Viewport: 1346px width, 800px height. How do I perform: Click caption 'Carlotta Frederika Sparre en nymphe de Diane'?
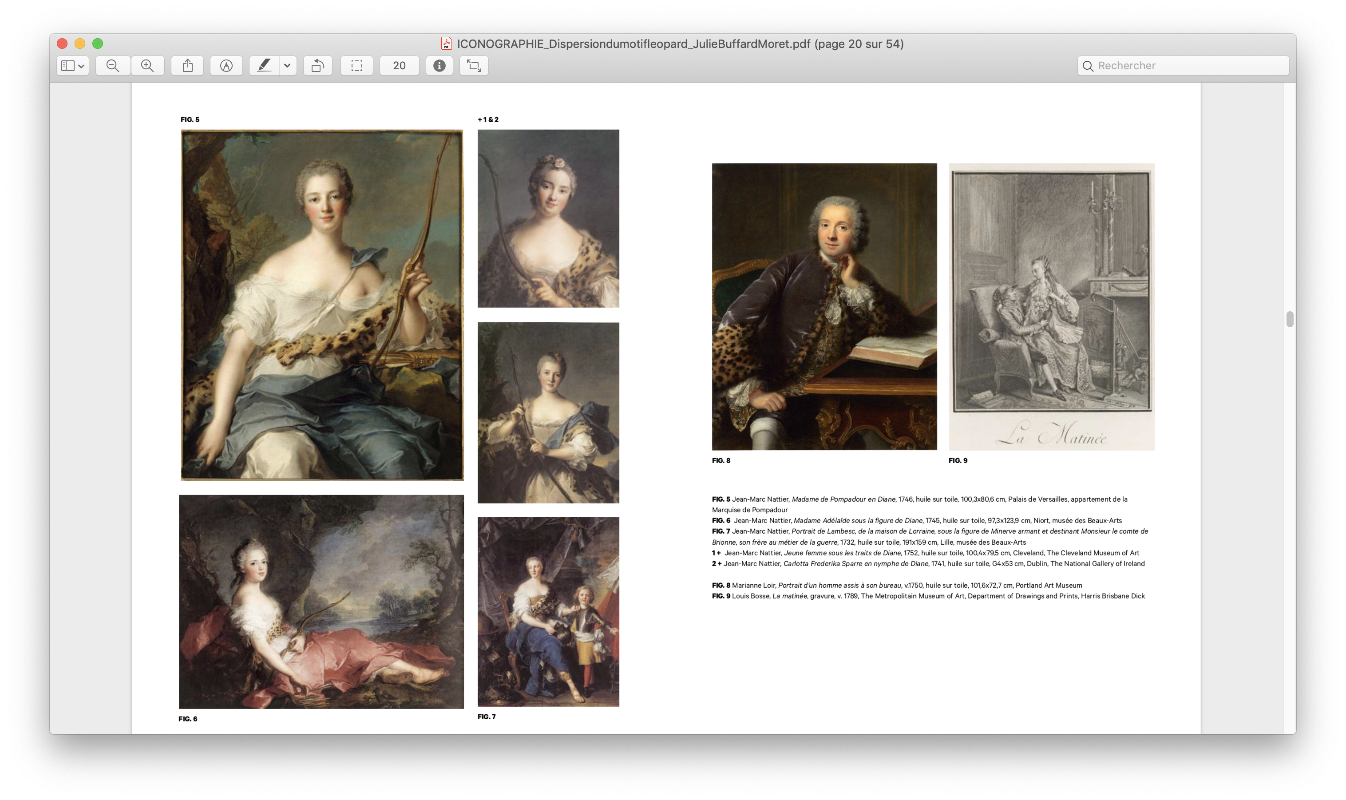[x=856, y=564]
